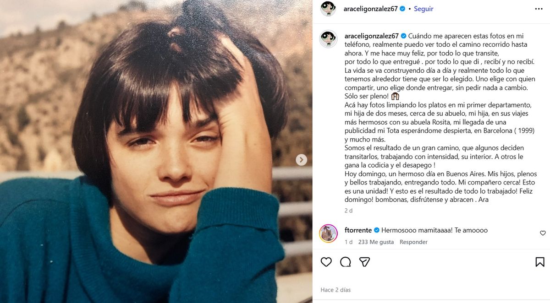
Task: Like the post with the heart icon
Action: tap(326, 262)
